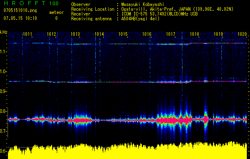Select the 1017 time marker

(171, 35)
